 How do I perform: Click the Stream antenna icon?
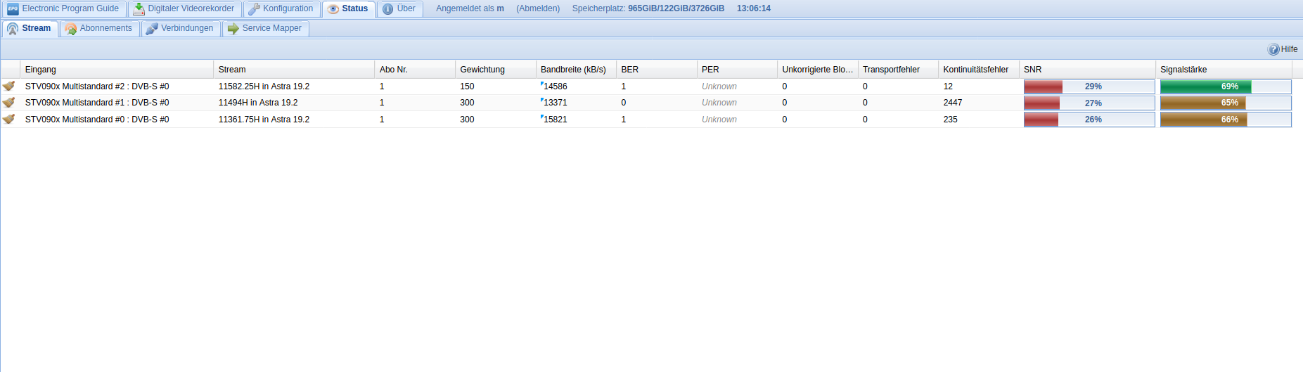point(13,29)
